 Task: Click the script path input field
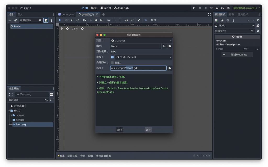[x=138, y=68]
